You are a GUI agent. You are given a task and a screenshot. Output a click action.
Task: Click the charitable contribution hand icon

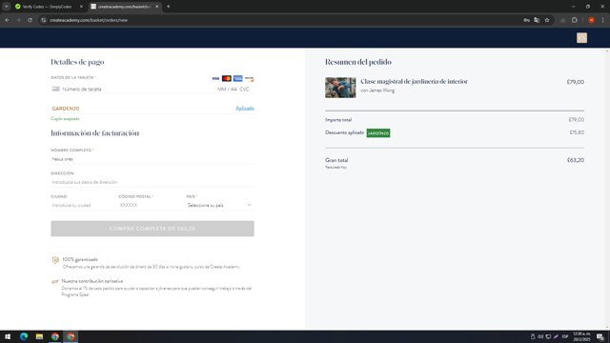click(55, 281)
